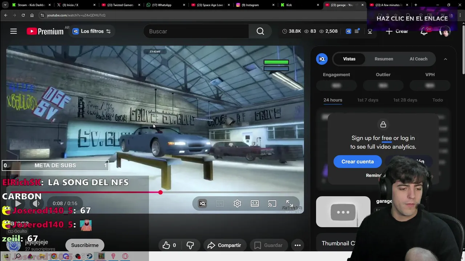465x261 pixels.
Task: Play the video
Action: coord(18,203)
